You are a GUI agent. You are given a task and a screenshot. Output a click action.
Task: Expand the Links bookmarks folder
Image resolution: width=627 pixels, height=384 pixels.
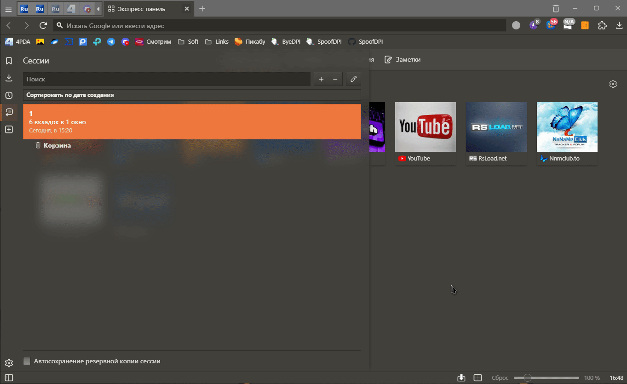[217, 42]
